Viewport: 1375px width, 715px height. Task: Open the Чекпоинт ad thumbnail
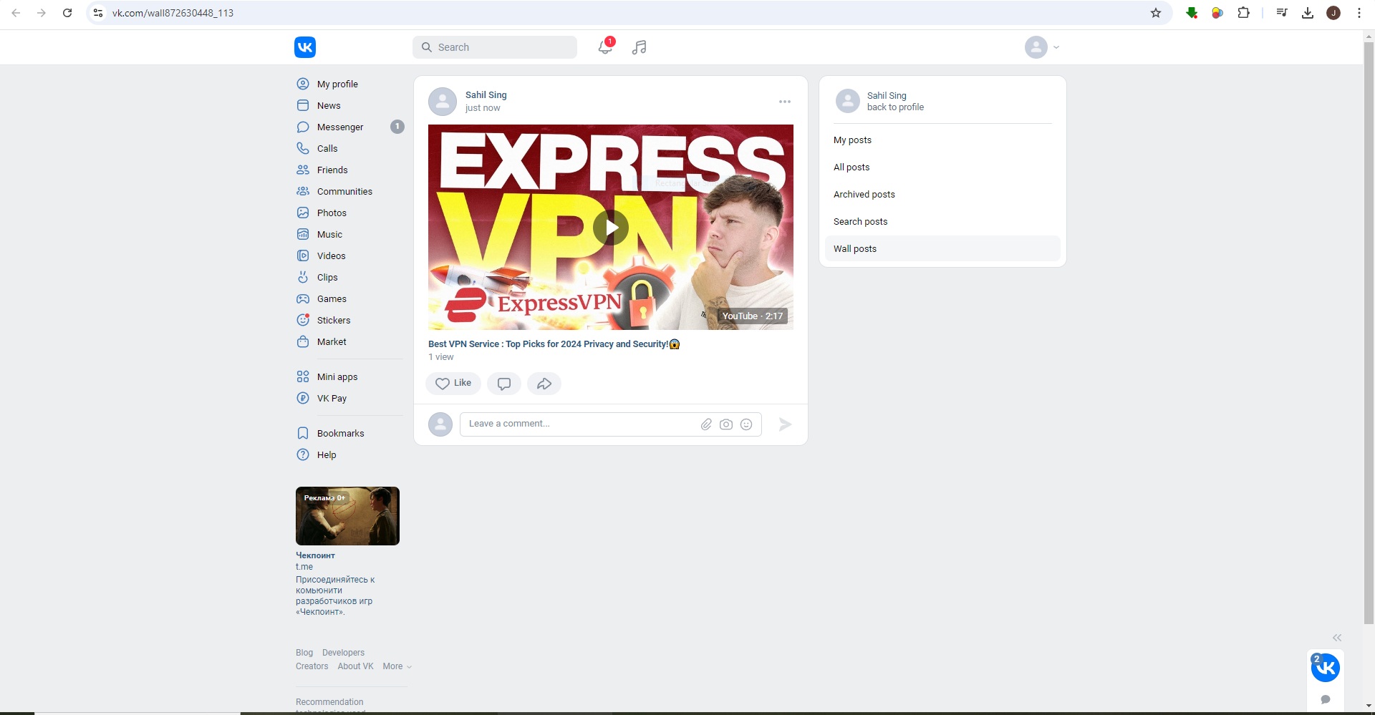[347, 516]
